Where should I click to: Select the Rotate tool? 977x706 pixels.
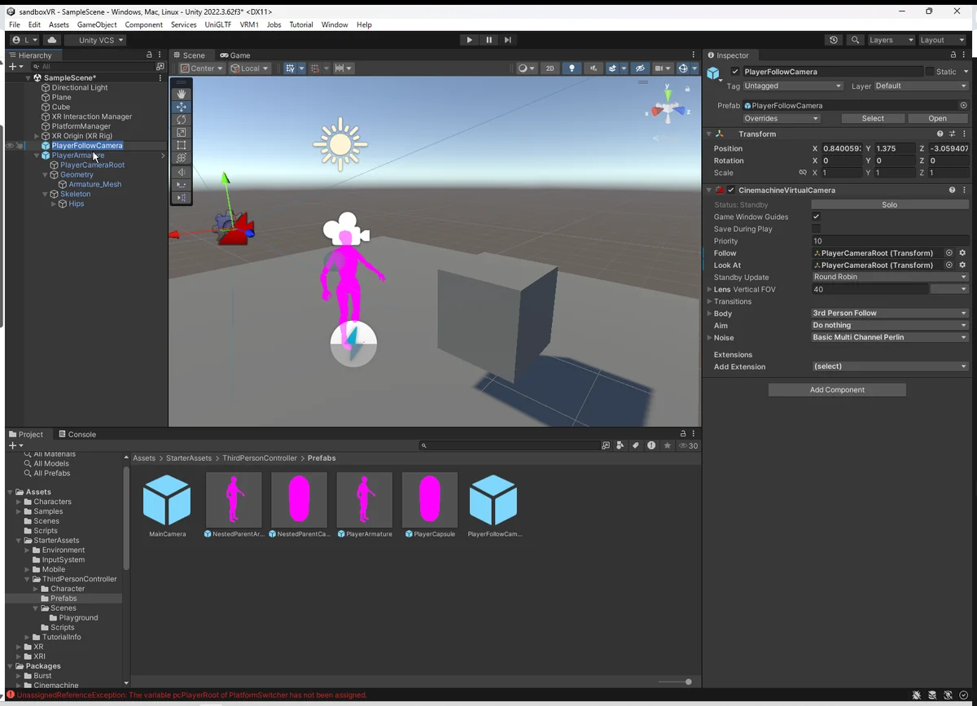pyautogui.click(x=181, y=120)
